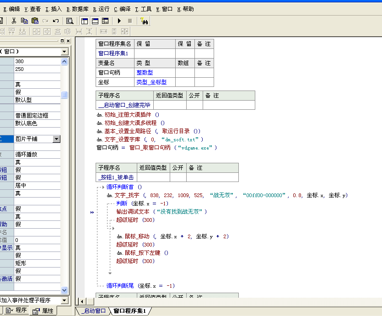Click the vertical equal-spacing layout icon

point(89,32)
